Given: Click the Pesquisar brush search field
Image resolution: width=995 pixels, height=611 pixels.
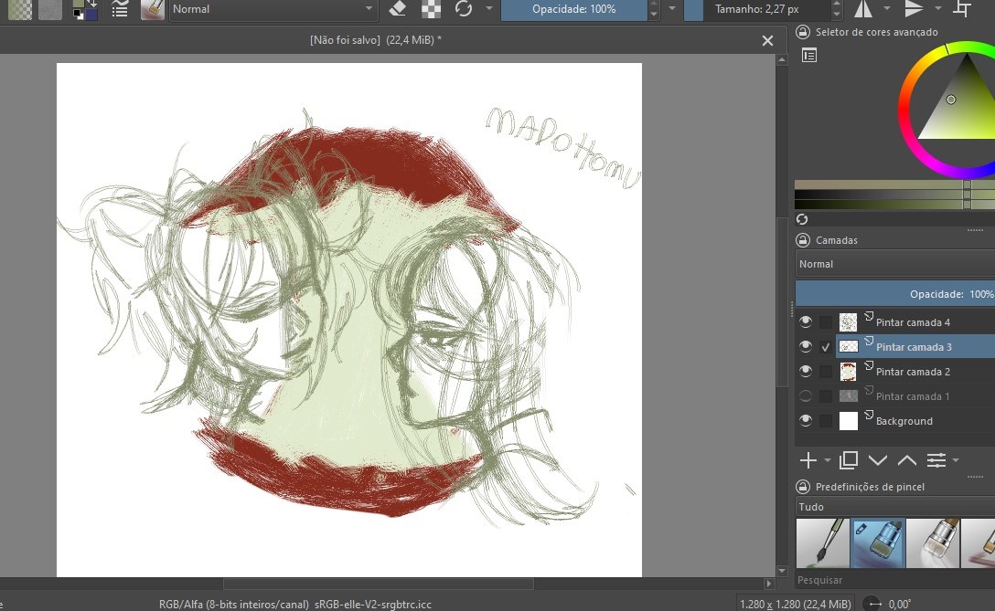Looking at the screenshot, I should tap(894, 580).
